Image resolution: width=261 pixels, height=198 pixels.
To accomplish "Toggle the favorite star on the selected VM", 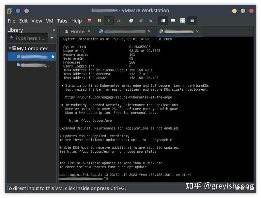I will [x=53, y=56].
